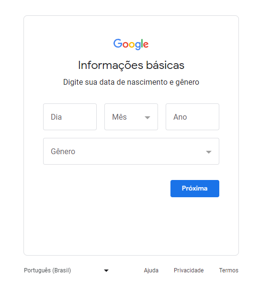271x292 pixels.
Task: Click the Mês dropdown arrow icon
Action: 147,117
